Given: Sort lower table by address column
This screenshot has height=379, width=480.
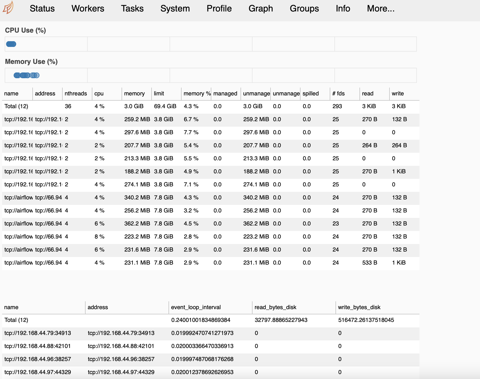Looking at the screenshot, I should tap(98, 307).
